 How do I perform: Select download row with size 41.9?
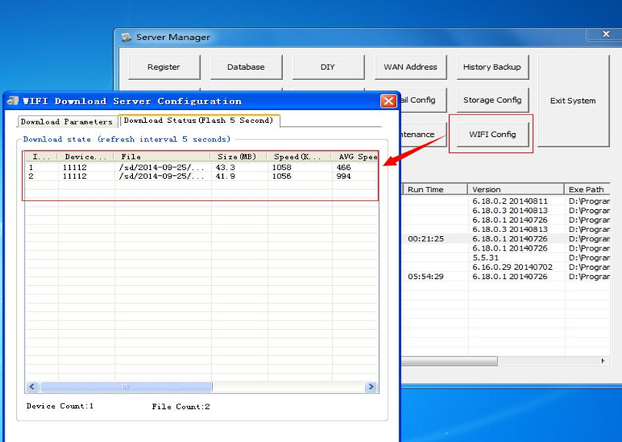[202, 176]
